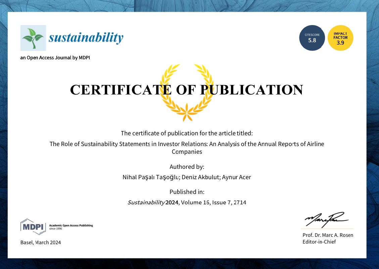The height and width of the screenshot is (269, 379).
Task: Click the 'CERTIFICATE OF PUBLICATION' heading
Action: (x=187, y=90)
